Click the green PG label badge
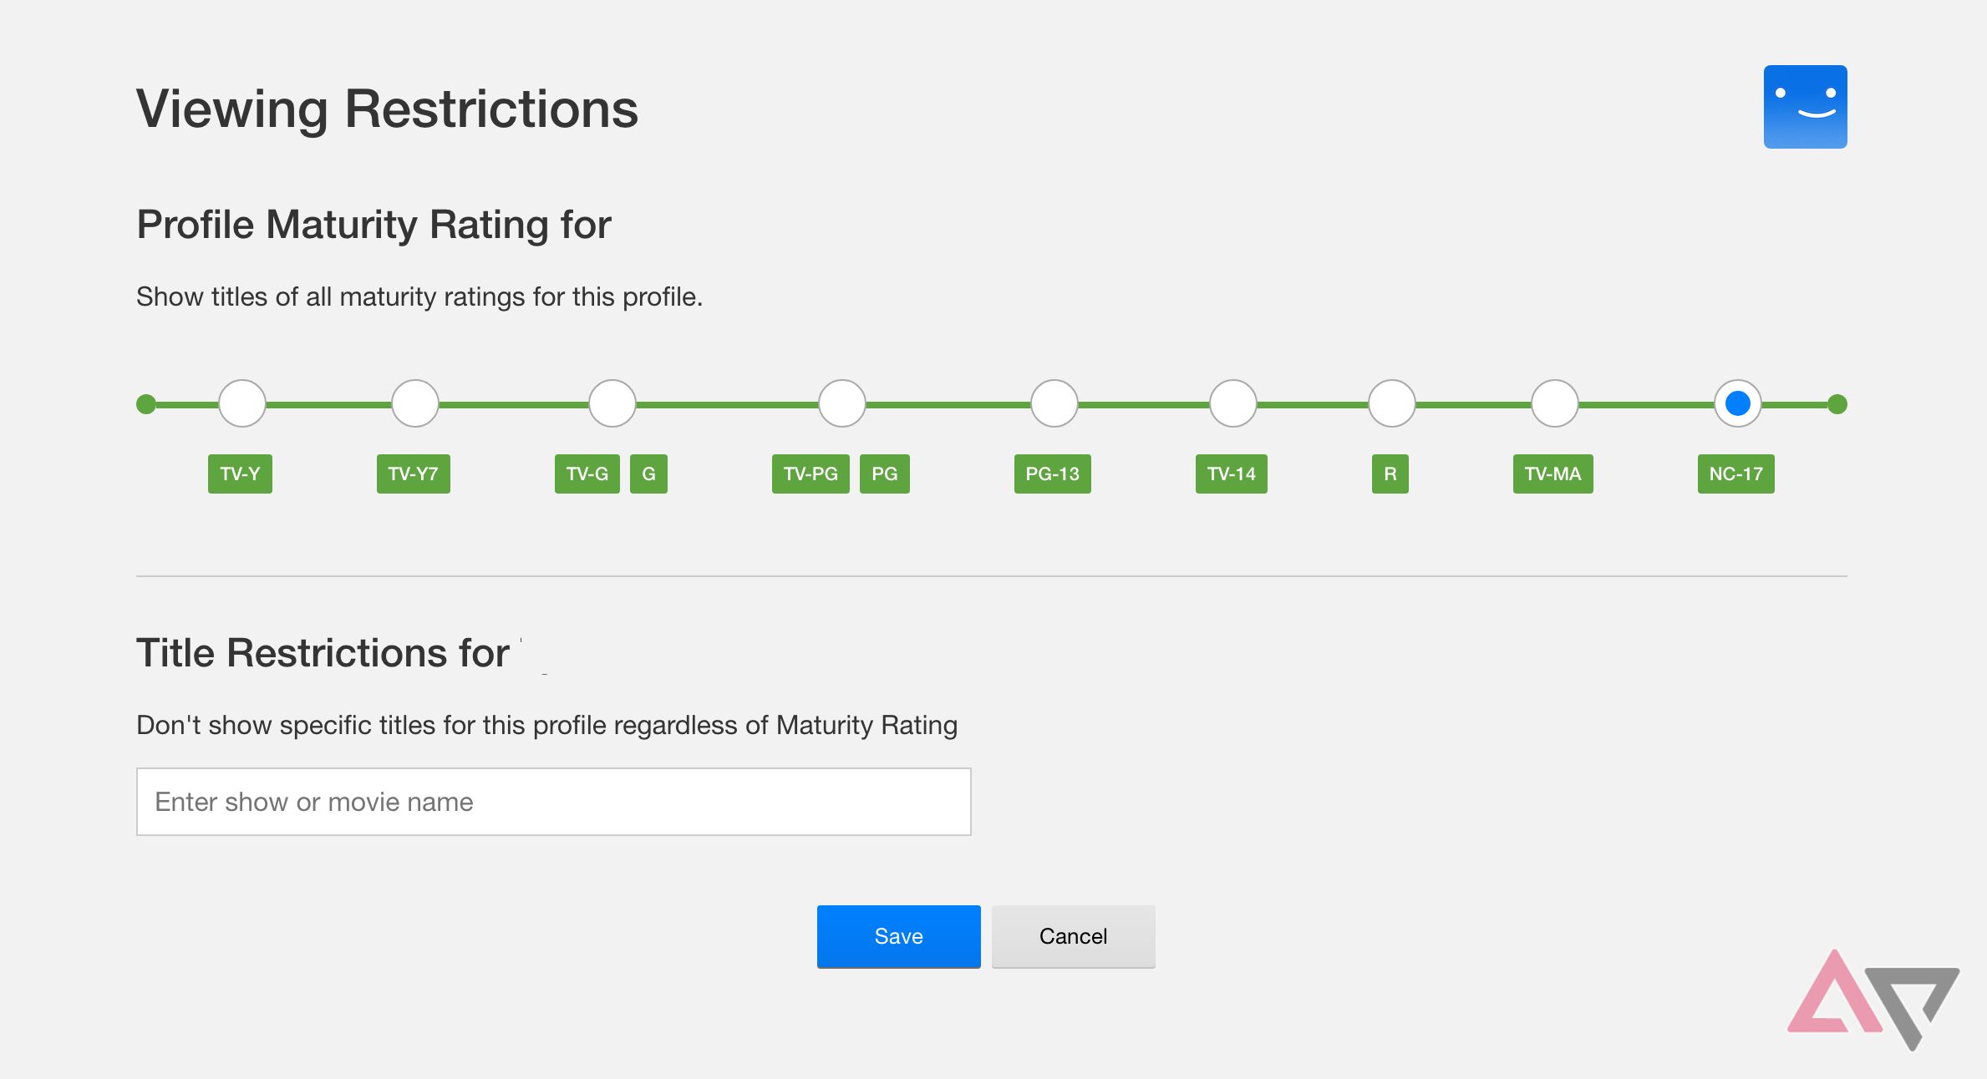This screenshot has width=1987, height=1079. pos(884,474)
